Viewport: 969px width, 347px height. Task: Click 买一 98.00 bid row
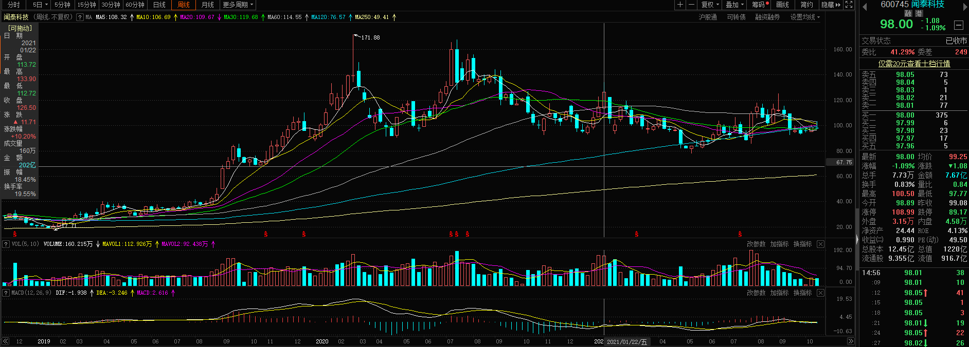[913, 115]
